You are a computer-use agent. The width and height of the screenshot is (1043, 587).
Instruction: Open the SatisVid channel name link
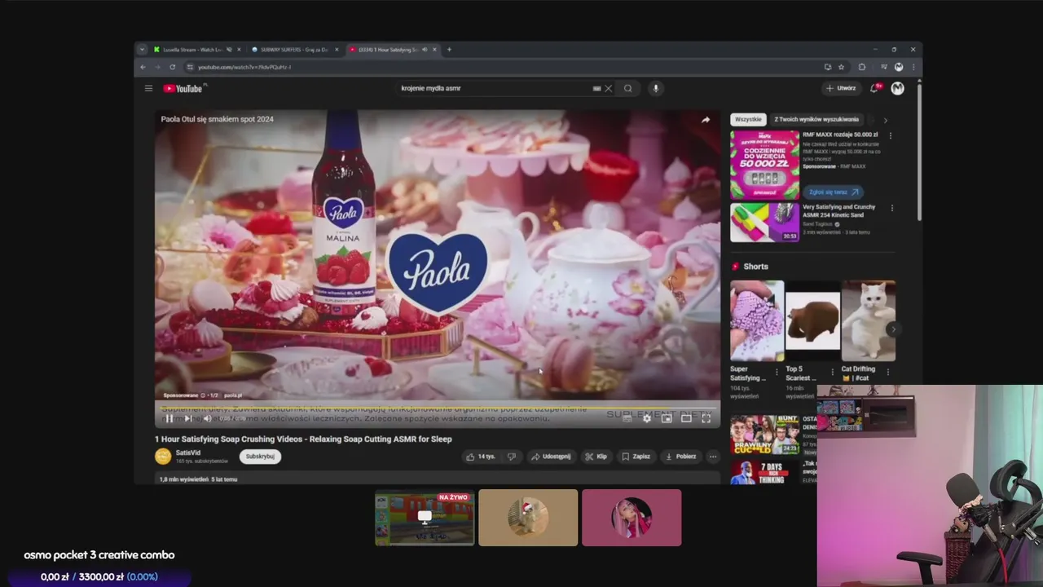(x=188, y=452)
